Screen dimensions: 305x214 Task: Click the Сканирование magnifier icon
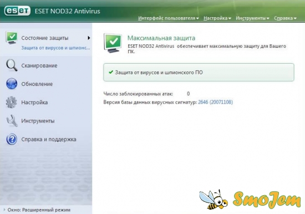coord(12,65)
